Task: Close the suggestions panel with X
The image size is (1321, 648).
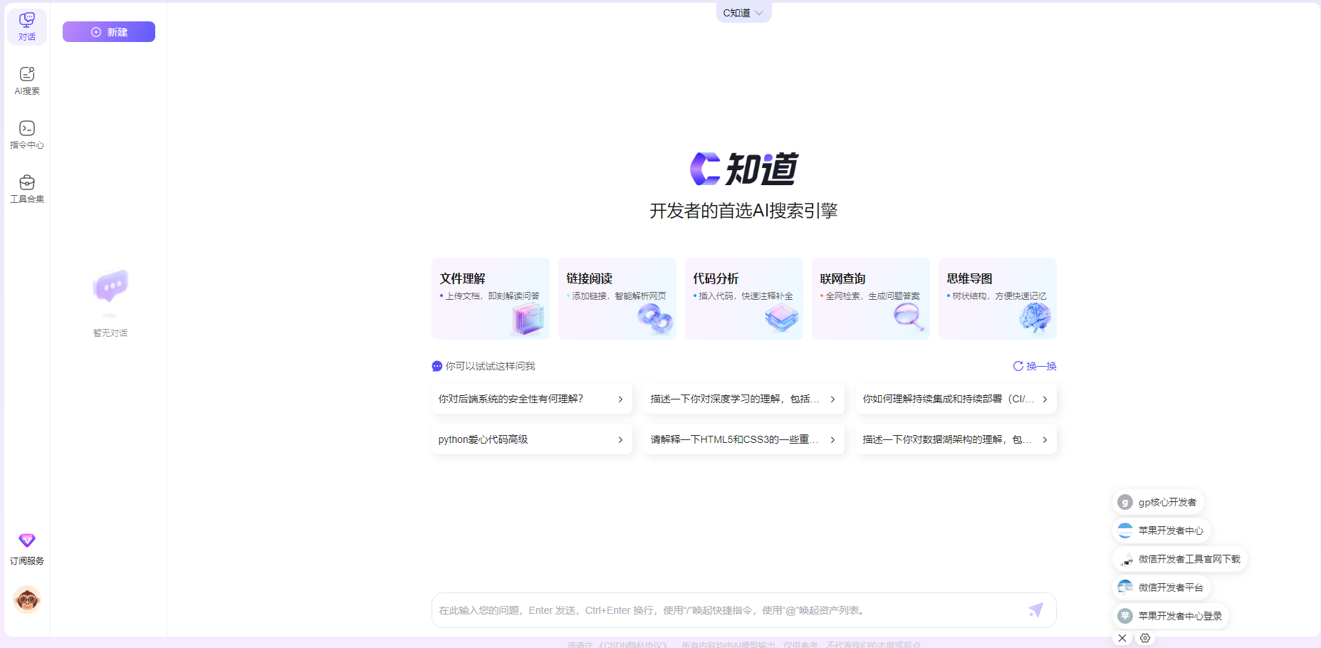Action: [1122, 638]
